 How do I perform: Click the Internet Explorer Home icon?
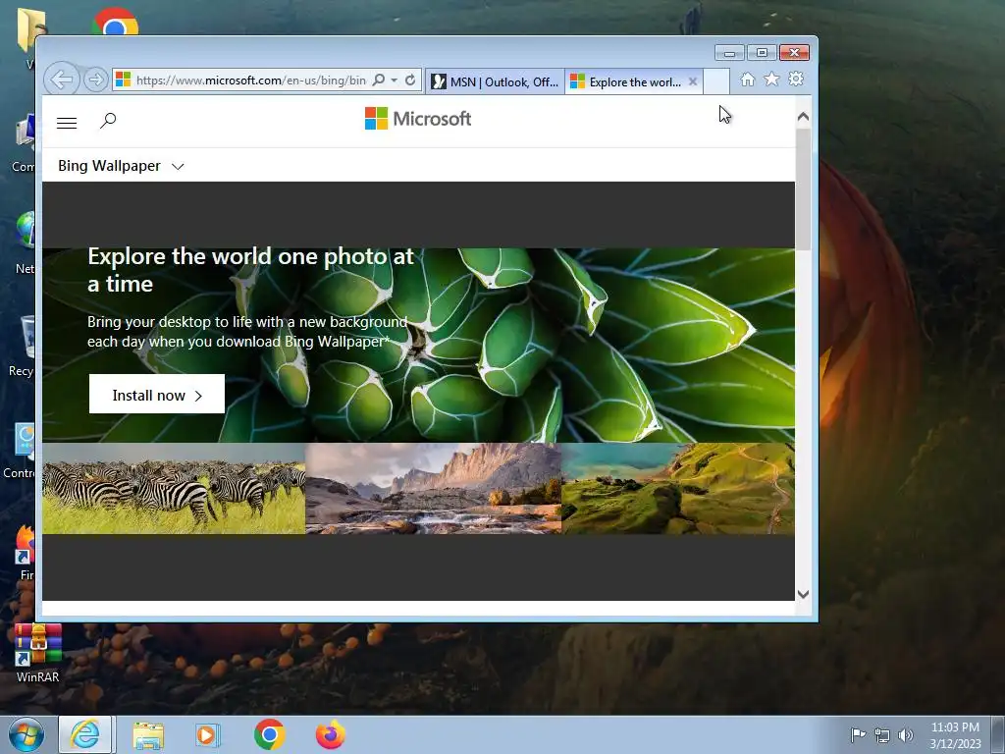point(747,80)
